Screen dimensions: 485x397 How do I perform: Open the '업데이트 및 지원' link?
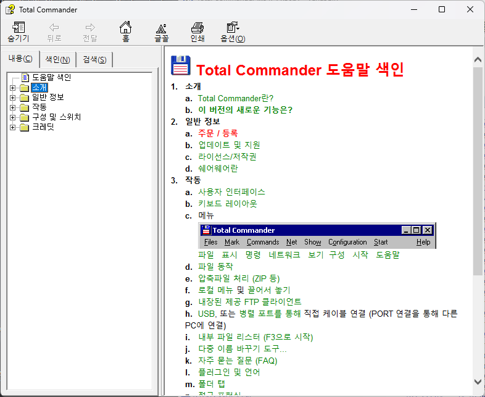[229, 145]
